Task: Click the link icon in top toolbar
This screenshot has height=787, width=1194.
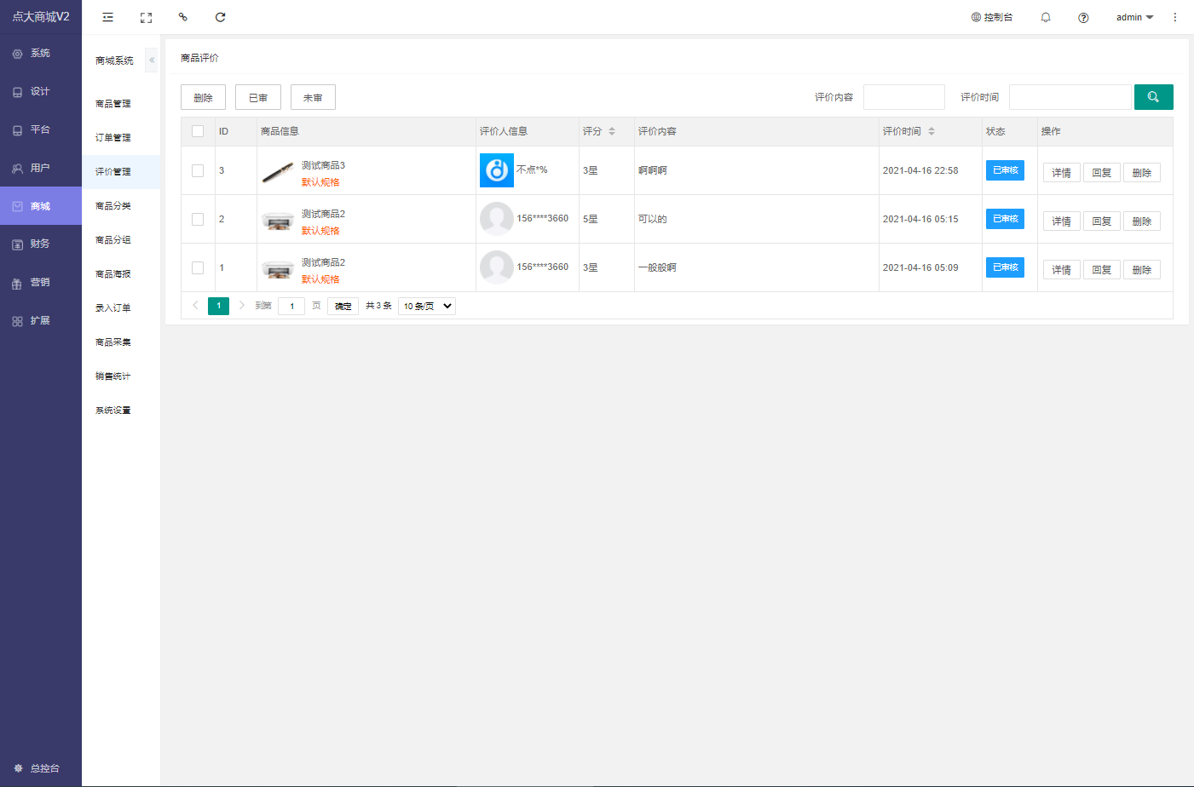Action: (x=182, y=17)
